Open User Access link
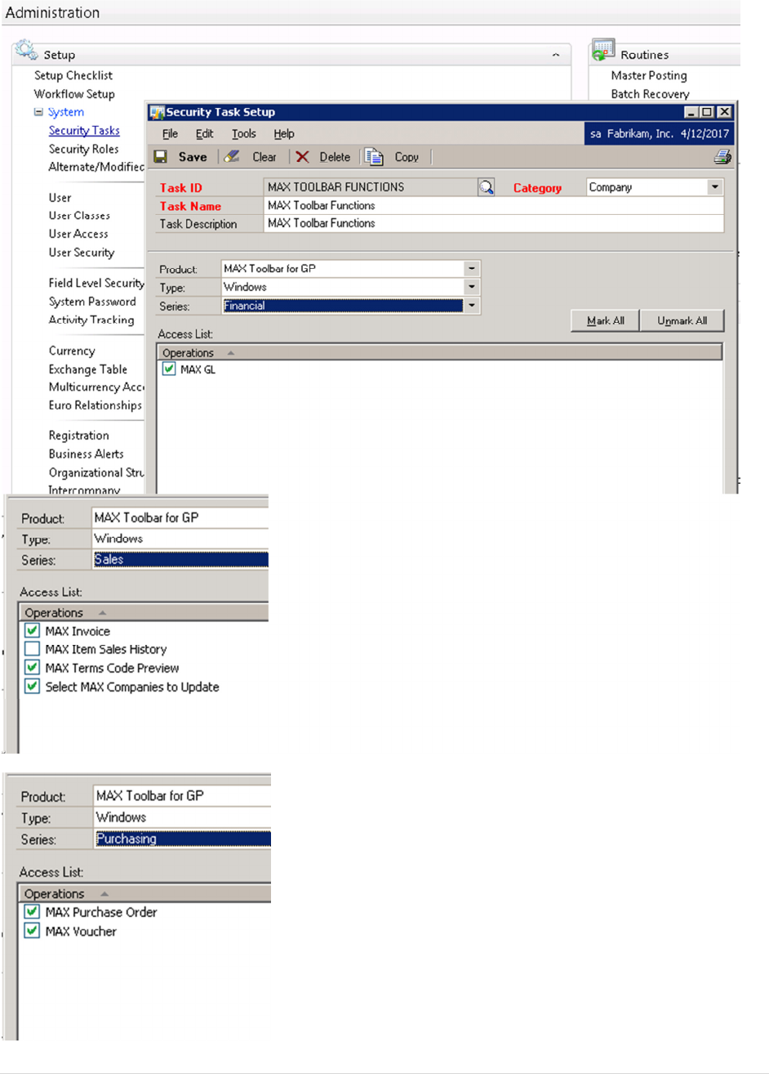 pos(78,234)
